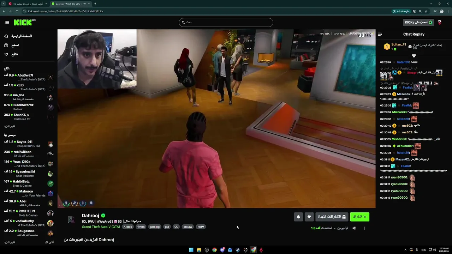452x254 pixels.
Task: Select the Arabic tag
Action: 128,227
